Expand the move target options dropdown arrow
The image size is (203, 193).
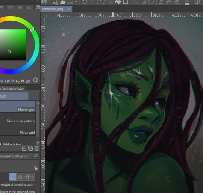[32, 177]
